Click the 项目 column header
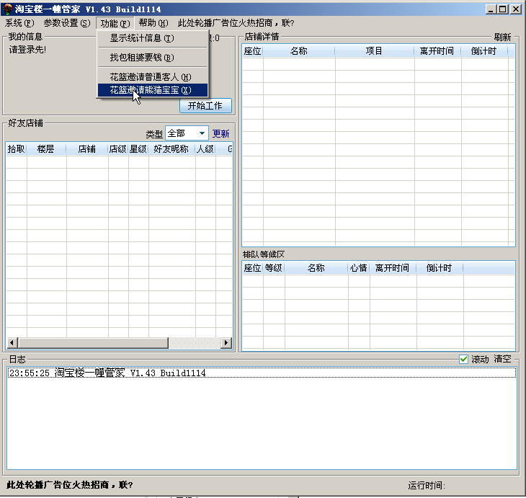The height and width of the screenshot is (498, 526). pos(375,51)
